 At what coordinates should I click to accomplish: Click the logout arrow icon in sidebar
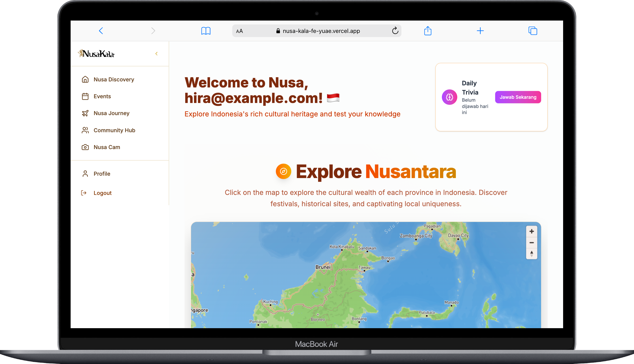[84, 193]
